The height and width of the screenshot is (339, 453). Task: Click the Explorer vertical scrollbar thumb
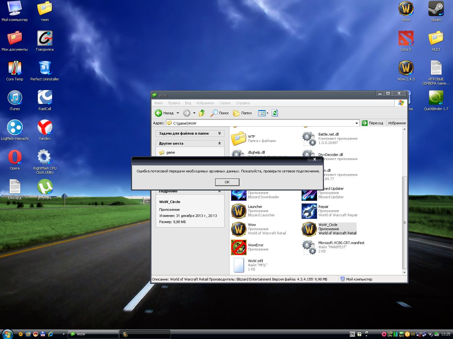(404, 223)
